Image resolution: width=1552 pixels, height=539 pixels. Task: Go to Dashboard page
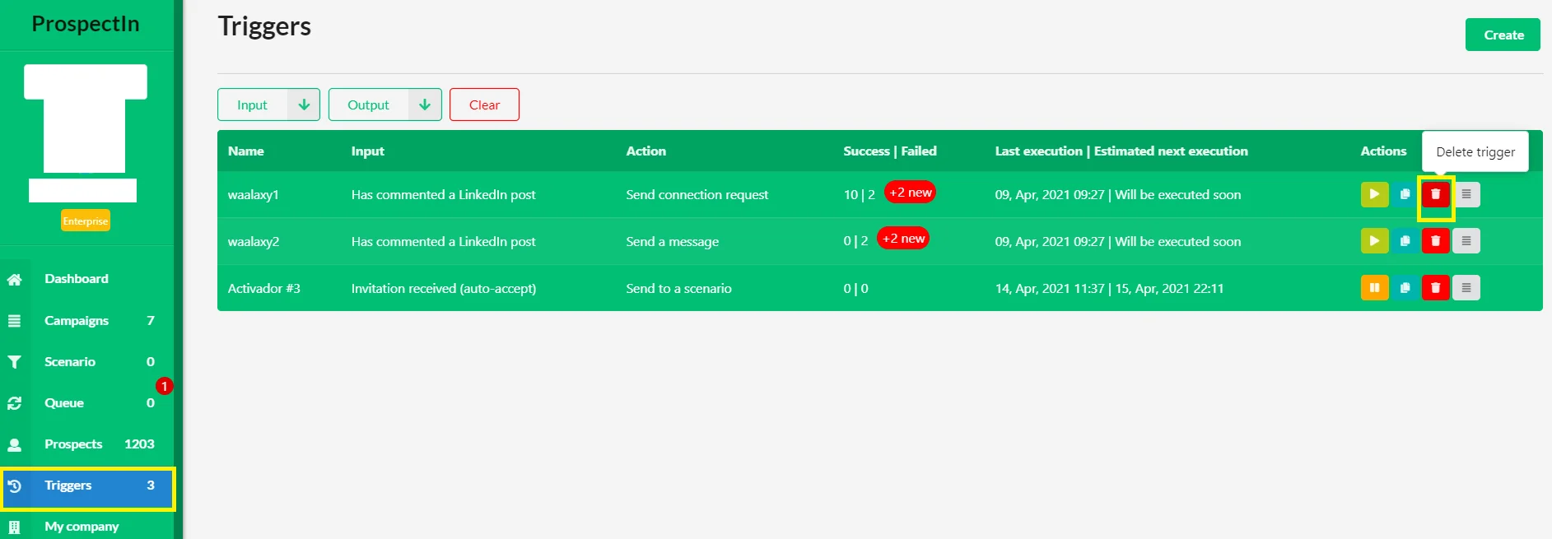(x=77, y=279)
